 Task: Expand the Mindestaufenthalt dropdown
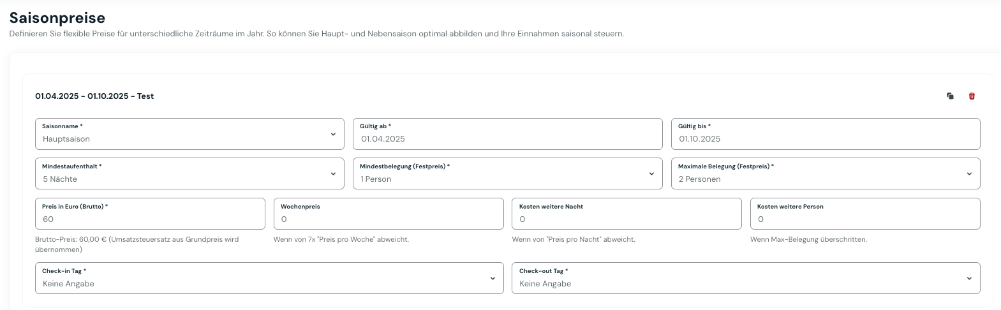point(189,174)
